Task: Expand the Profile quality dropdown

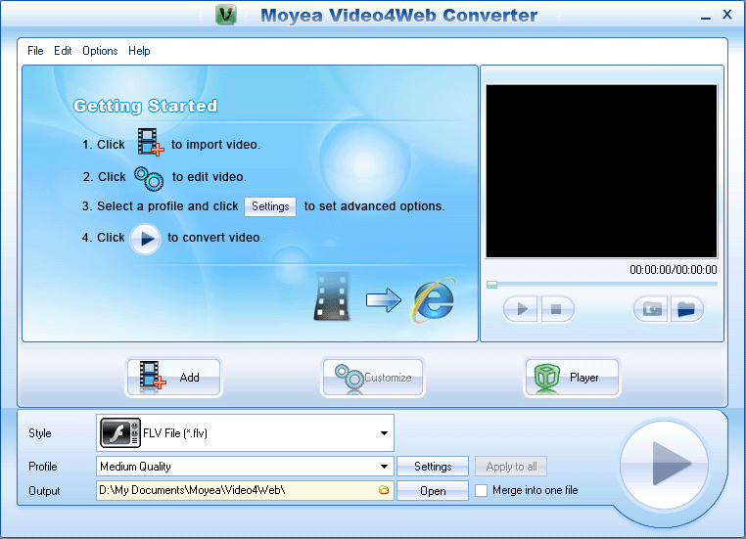Action: coord(384,467)
